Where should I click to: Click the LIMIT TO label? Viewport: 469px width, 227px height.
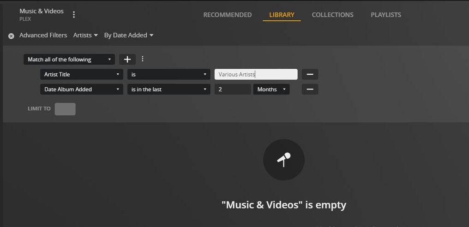(x=39, y=108)
